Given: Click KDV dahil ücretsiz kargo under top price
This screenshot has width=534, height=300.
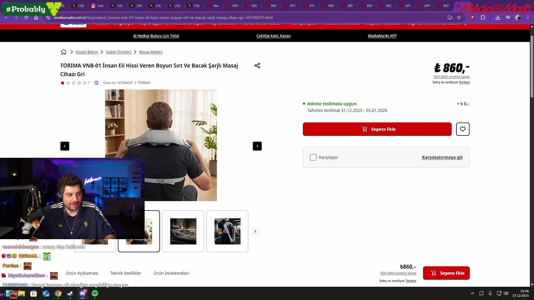Looking at the screenshot, I should click(452, 77).
